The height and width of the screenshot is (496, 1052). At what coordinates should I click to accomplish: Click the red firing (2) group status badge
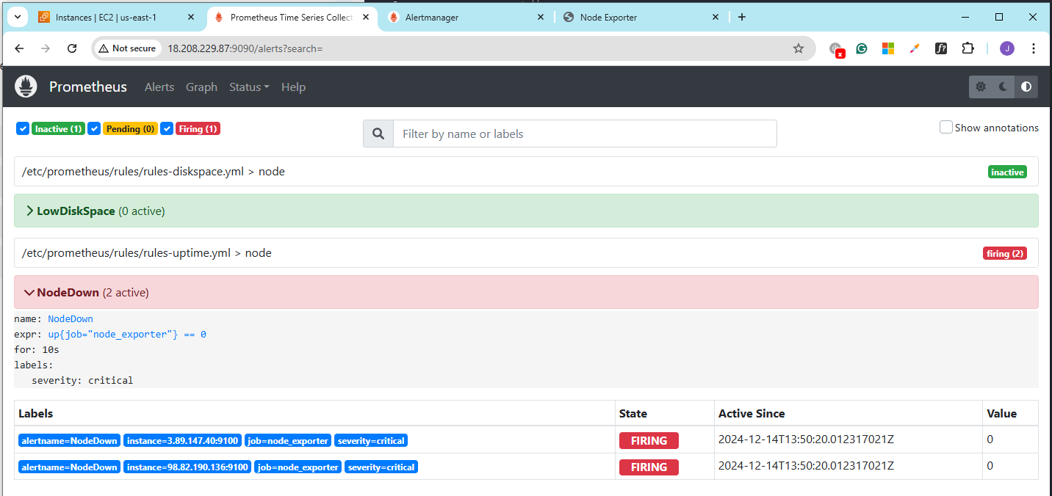coord(1005,253)
